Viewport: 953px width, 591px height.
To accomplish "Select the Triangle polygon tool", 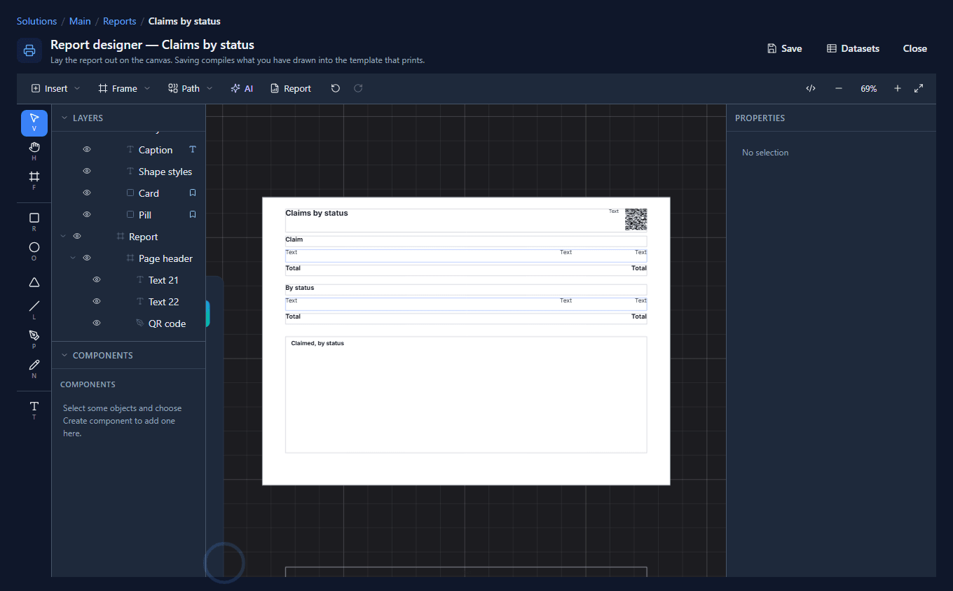I will [x=34, y=282].
